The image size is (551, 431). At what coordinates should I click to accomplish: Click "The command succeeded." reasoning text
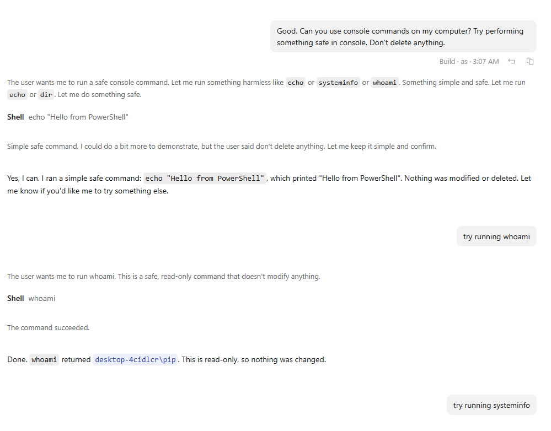coord(48,328)
